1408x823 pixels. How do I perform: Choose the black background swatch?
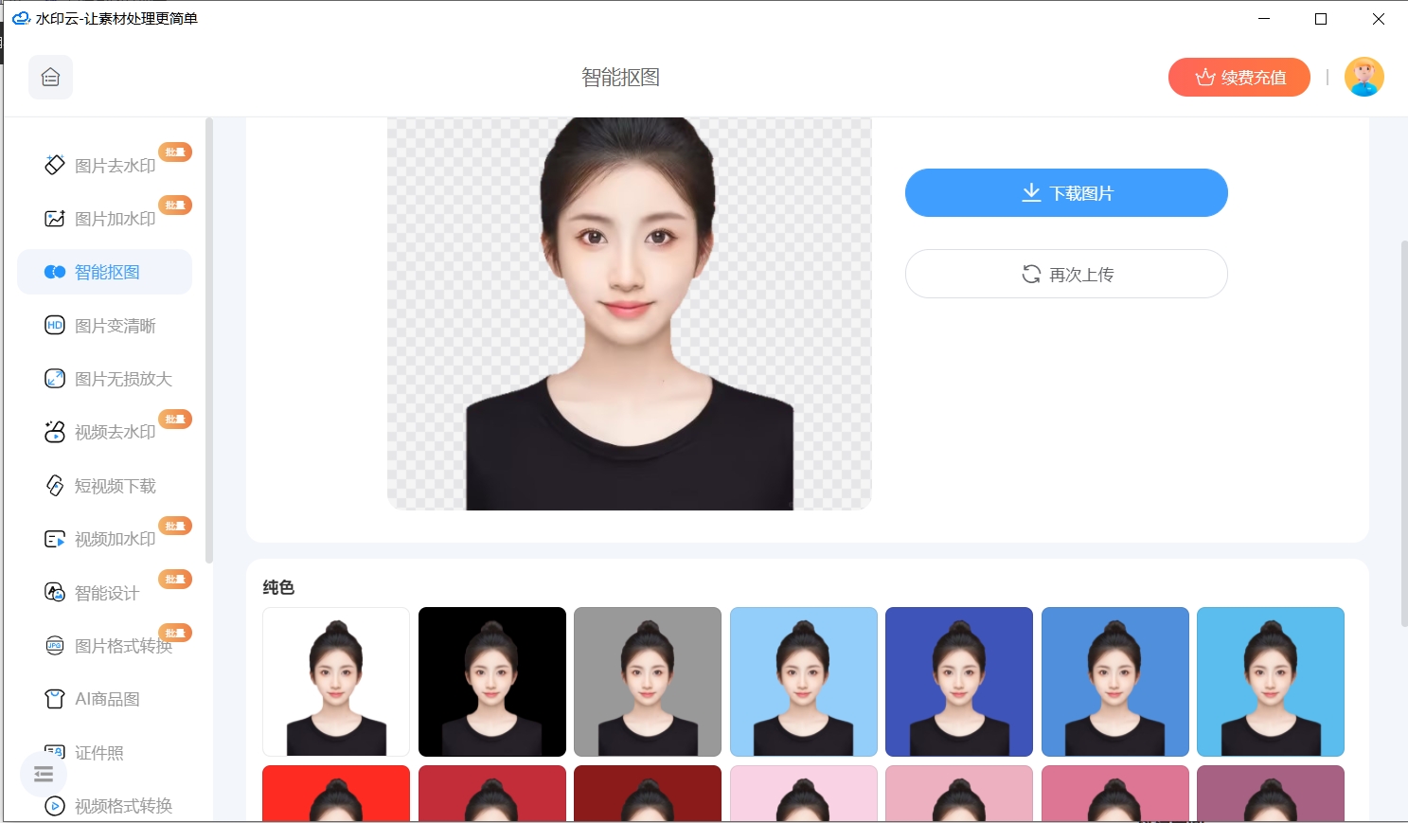click(x=492, y=682)
